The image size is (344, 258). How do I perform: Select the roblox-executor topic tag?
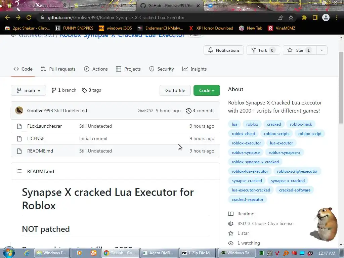[246, 143]
